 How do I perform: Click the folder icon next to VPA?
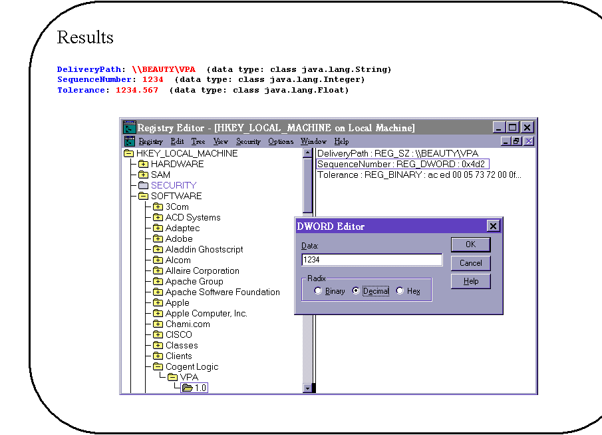click(x=172, y=377)
